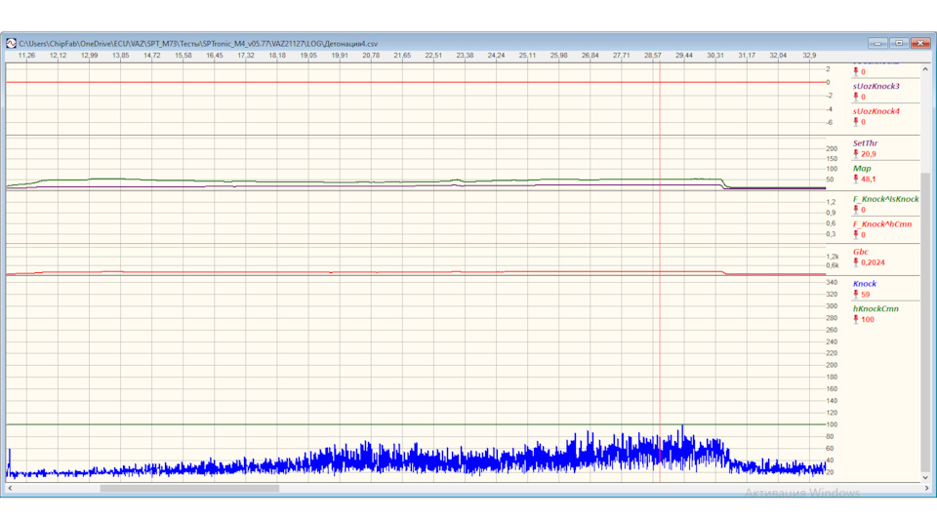Minimize the log viewer window

point(877,43)
